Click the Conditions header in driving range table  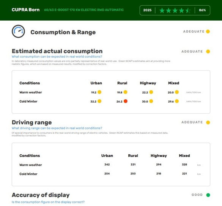coord(30,156)
